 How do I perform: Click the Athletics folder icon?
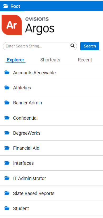coord(7,88)
